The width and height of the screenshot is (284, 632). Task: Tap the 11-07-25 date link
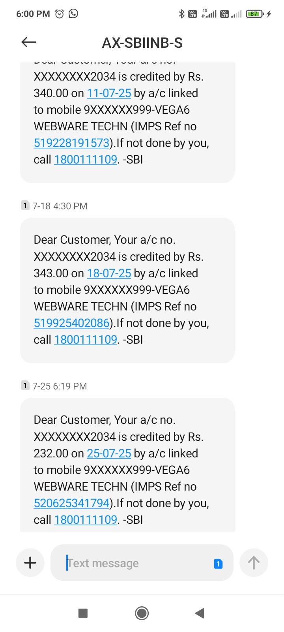tap(109, 93)
